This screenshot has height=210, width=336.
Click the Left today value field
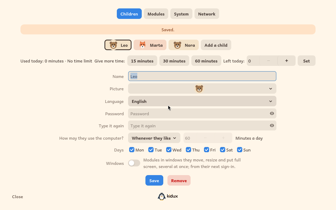(253, 61)
